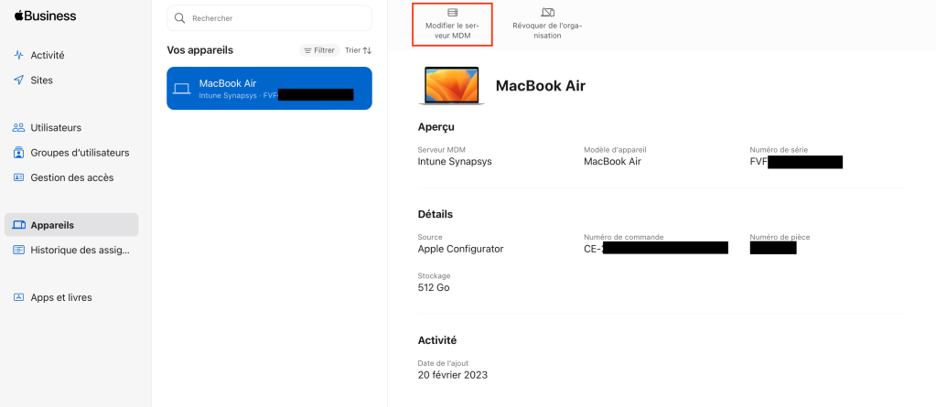This screenshot has height=407, width=936.
Task: Click the Apps et livres icon
Action: point(18,297)
